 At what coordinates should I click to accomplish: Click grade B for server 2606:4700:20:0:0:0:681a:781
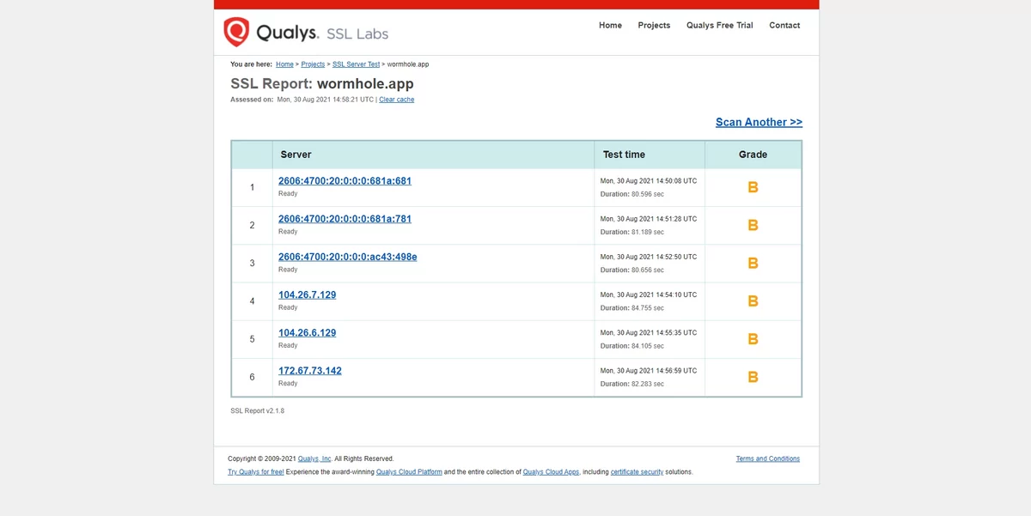753,225
